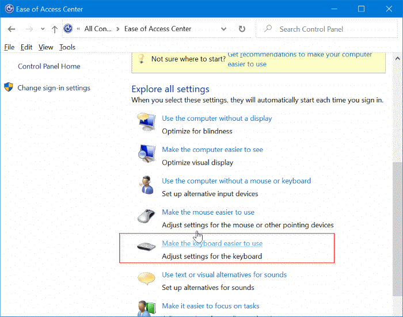
Task: Click the keyboard icon
Action: click(x=146, y=246)
